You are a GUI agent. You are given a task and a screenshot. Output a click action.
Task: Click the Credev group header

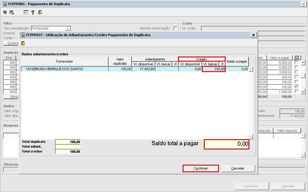(202, 59)
